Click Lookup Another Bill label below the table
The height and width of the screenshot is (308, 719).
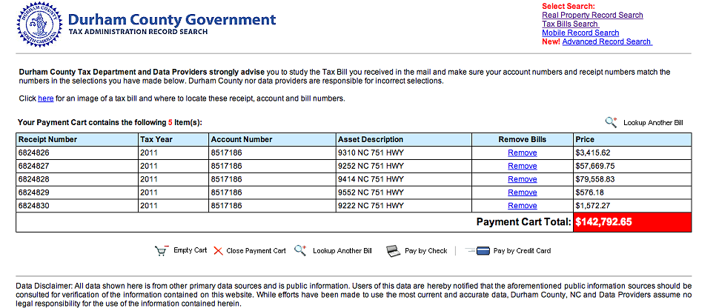click(x=342, y=251)
